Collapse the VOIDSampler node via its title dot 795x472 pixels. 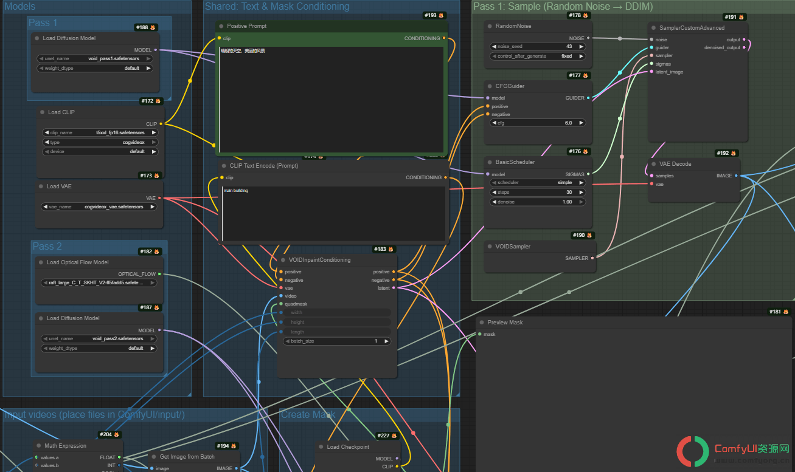(x=489, y=247)
